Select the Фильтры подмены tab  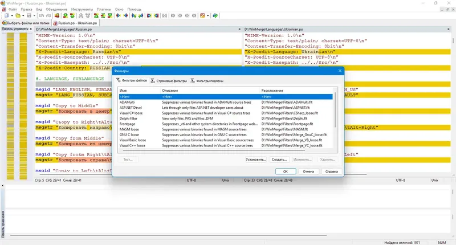[x=207, y=81]
